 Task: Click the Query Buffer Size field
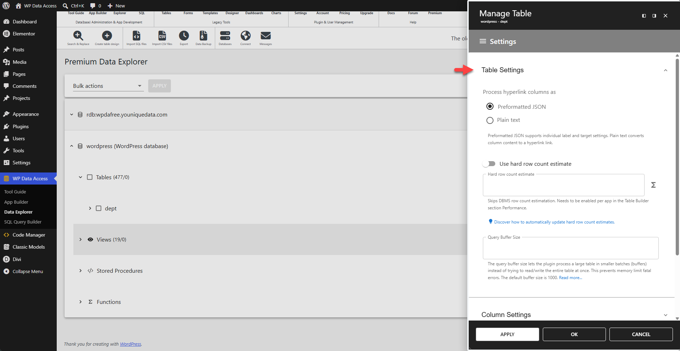tap(570, 248)
